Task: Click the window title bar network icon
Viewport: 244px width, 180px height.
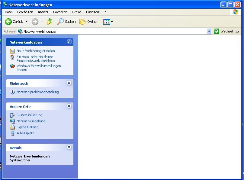Action: coord(5,5)
